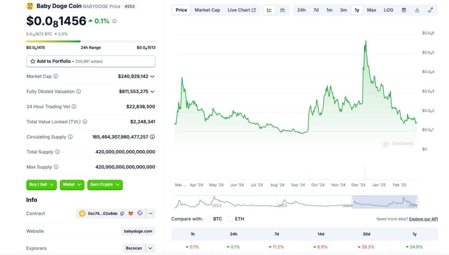Click the 24h Range progress bar
Viewport: 449px width, 255px height.
(x=91, y=41)
